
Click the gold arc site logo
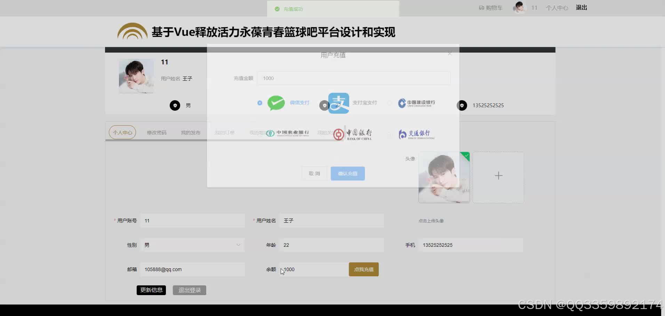pos(132,31)
